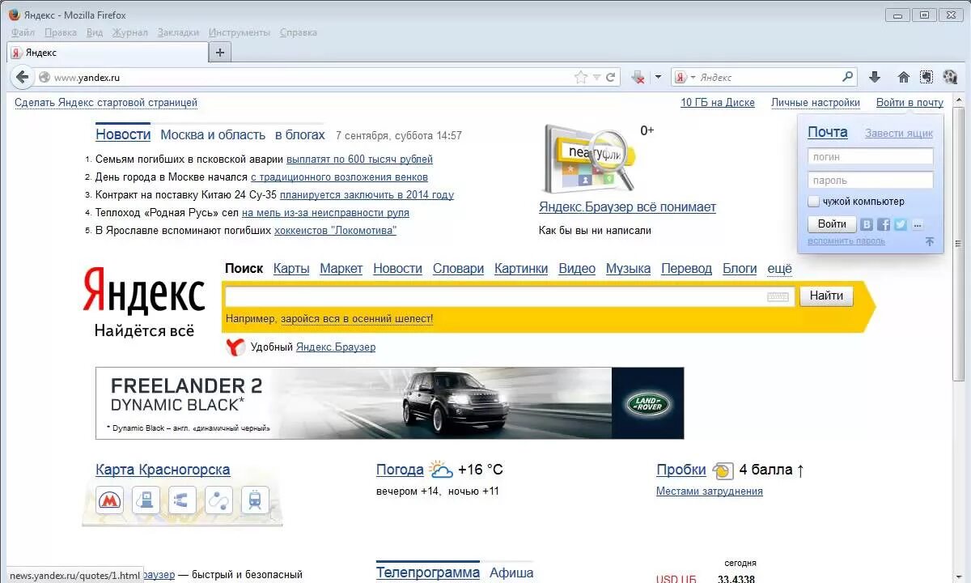Open the Правка menu
Image resolution: width=971 pixels, height=583 pixels.
pyautogui.click(x=61, y=32)
